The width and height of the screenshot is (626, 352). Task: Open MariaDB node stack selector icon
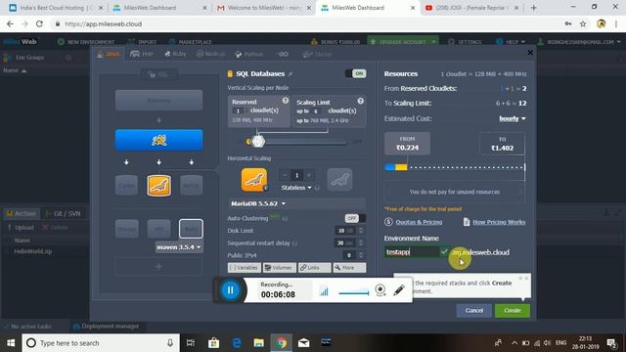tap(254, 180)
